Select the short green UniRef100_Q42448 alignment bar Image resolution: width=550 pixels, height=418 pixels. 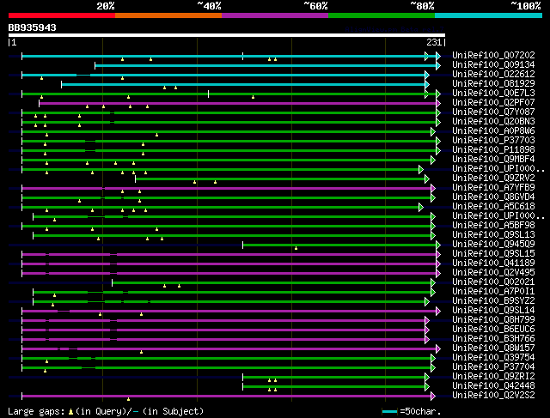click(333, 386)
